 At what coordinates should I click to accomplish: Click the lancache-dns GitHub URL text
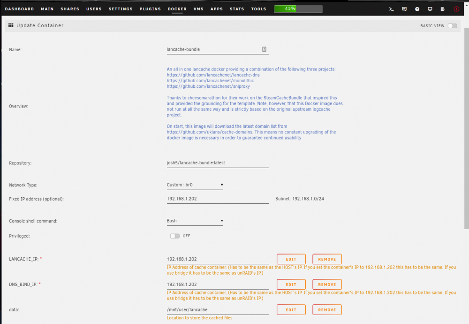tap(213, 75)
